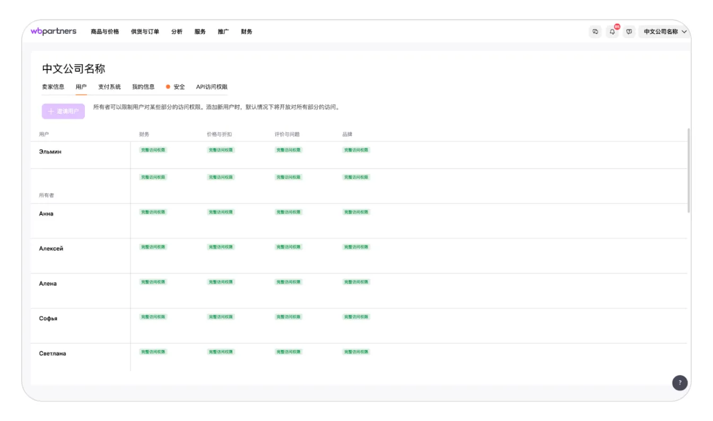
Task: Switch to the 安全 tab
Action: click(x=179, y=87)
